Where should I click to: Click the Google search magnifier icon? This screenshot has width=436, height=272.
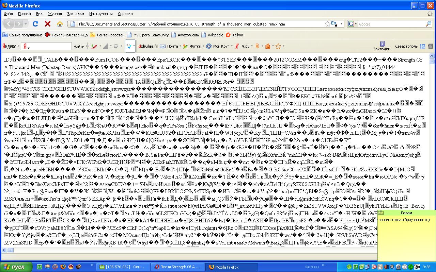[429, 24]
